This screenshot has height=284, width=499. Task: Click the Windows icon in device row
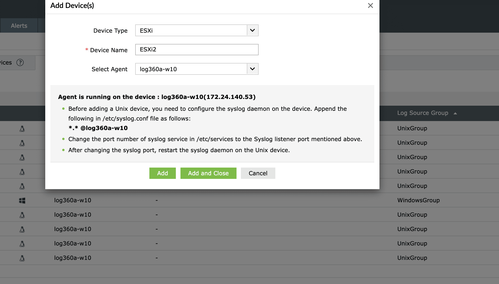click(x=22, y=200)
